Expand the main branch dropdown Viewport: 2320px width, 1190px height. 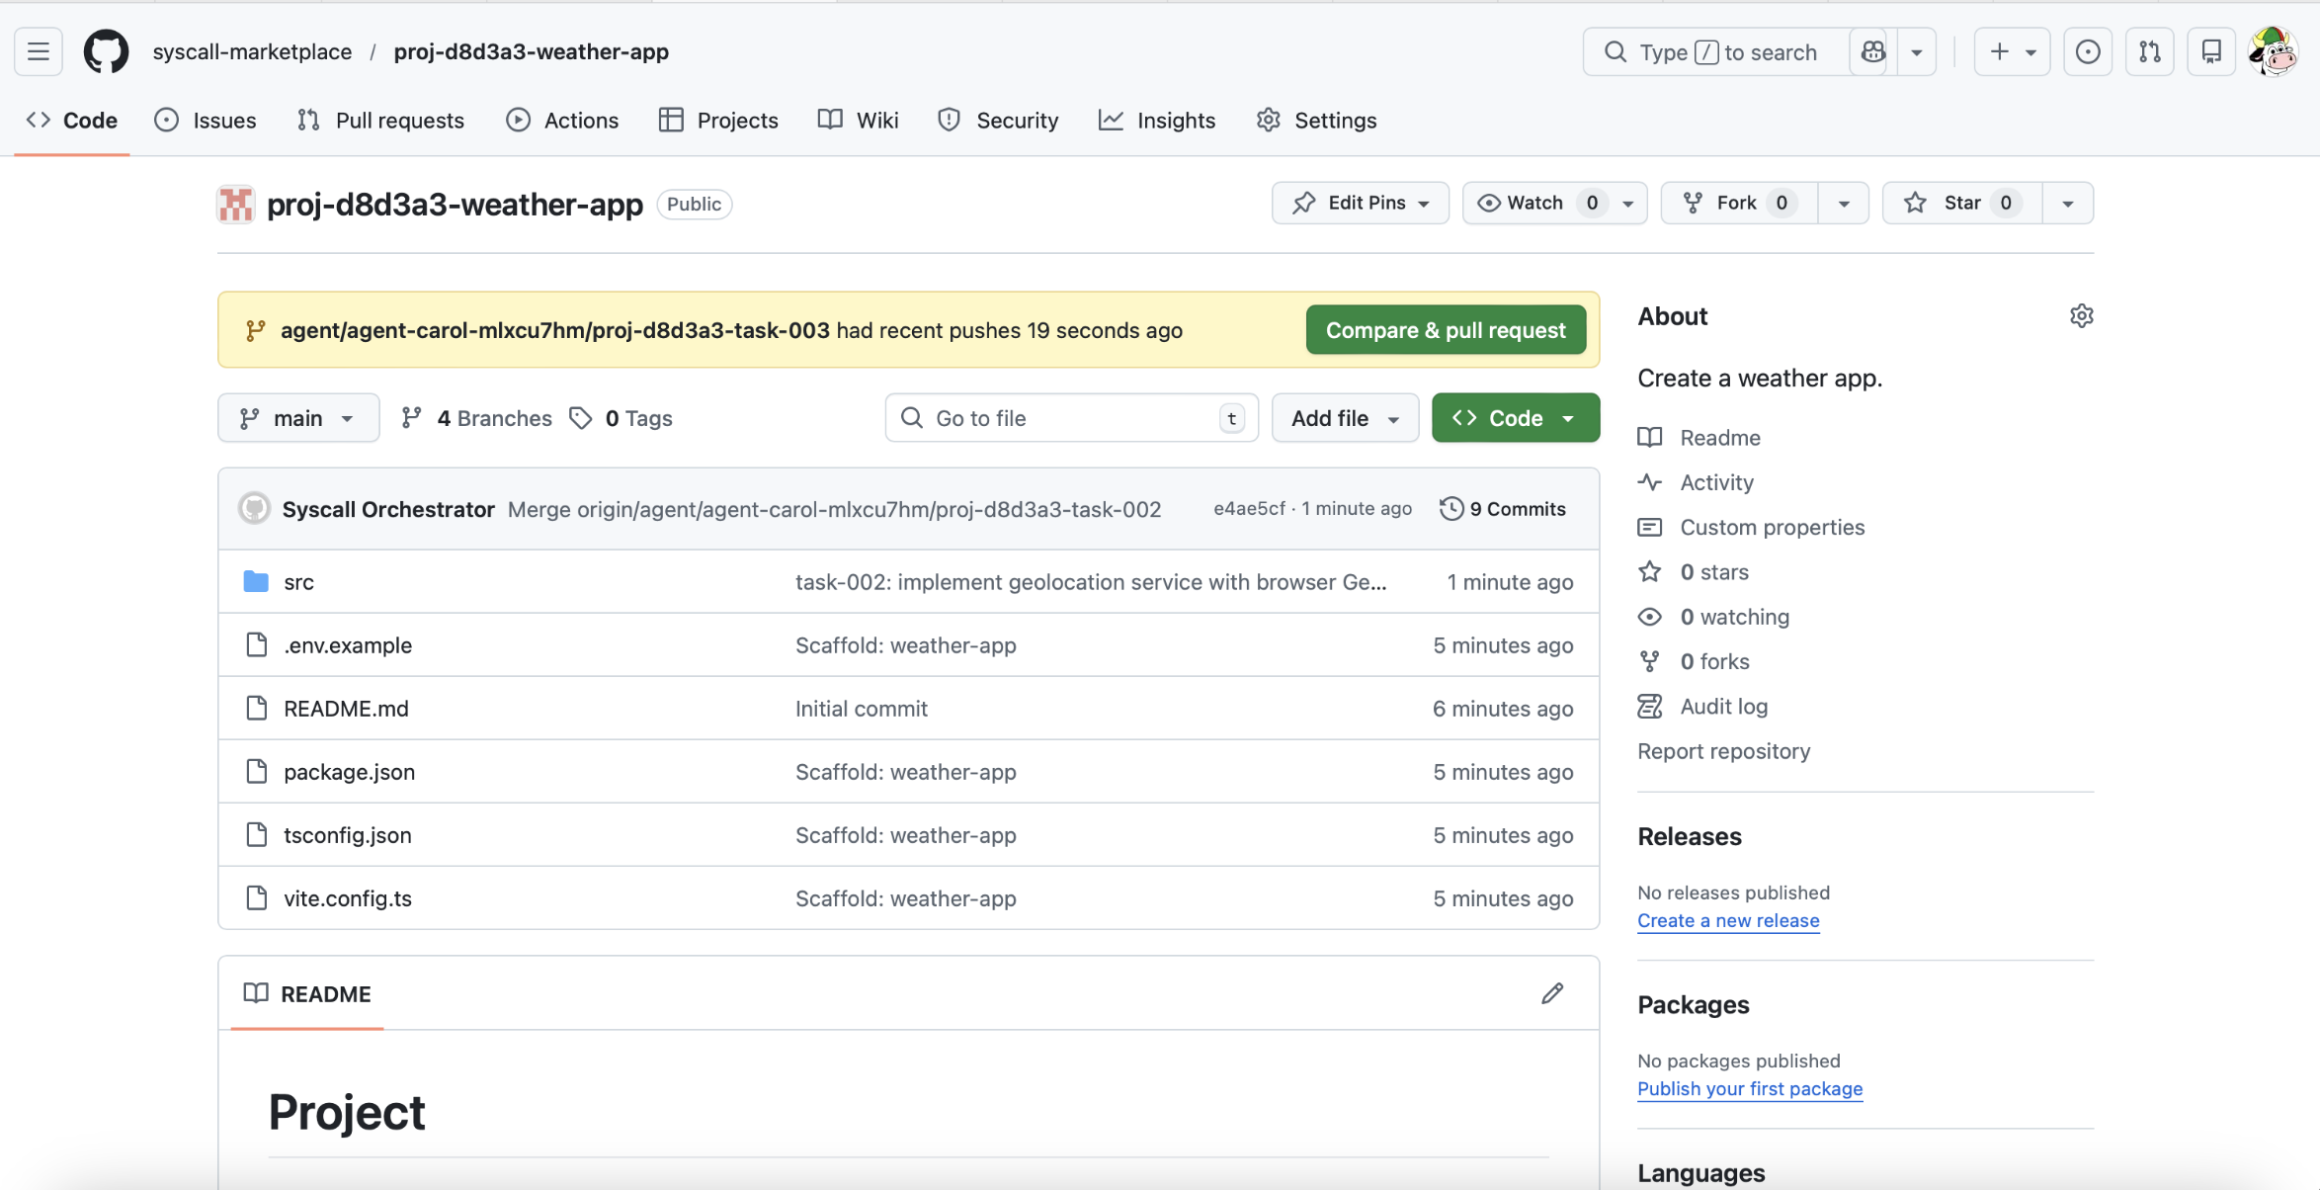297,418
